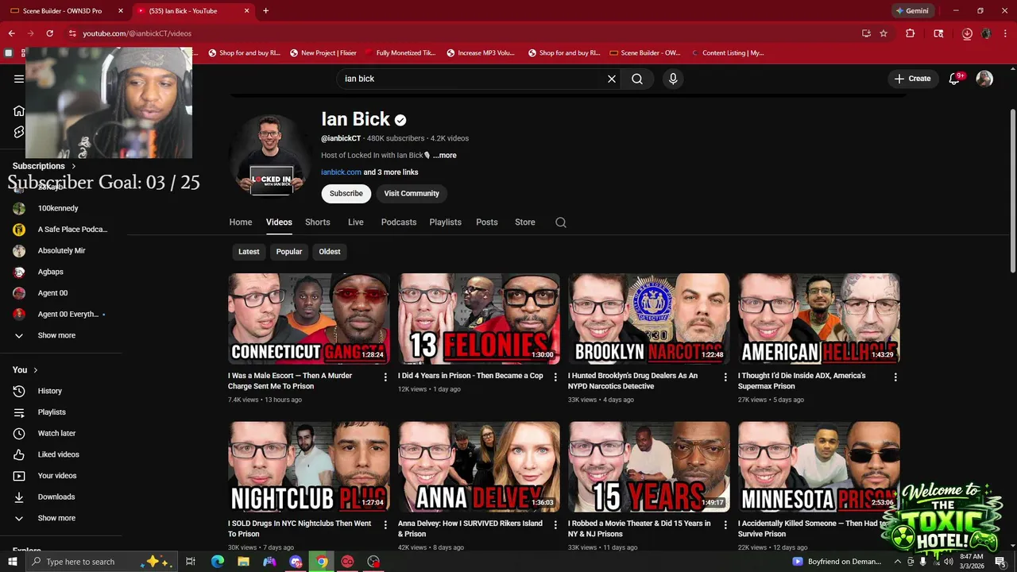
Task: Open the YouTube hamburger guide menu
Action: pos(19,79)
